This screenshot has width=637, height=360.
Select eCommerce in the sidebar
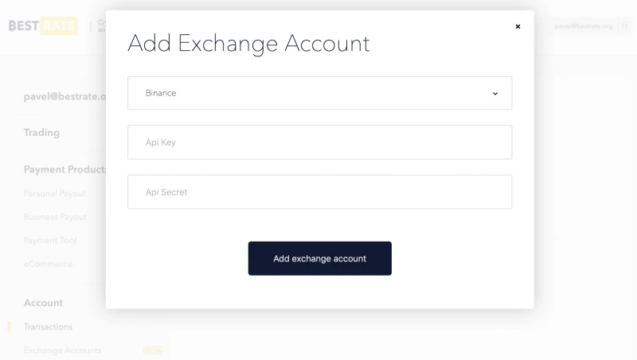coord(48,264)
